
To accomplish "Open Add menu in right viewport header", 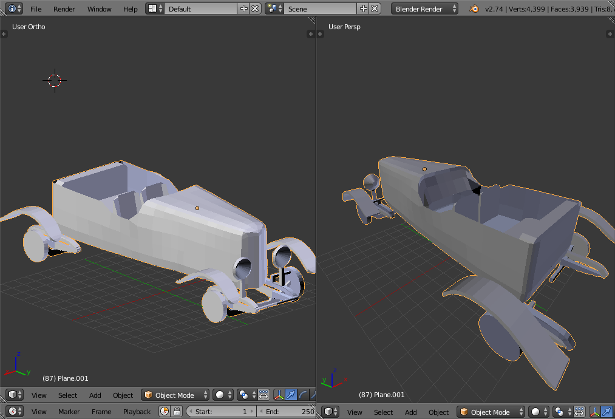I will point(410,412).
